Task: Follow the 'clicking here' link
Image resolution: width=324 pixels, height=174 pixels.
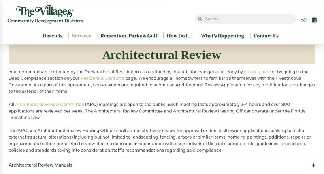Action: 257,72
